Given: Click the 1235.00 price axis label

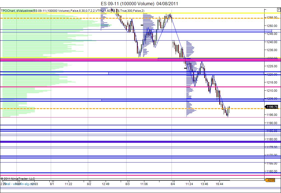Looking at the screenshot, I should (x=272, y=50).
